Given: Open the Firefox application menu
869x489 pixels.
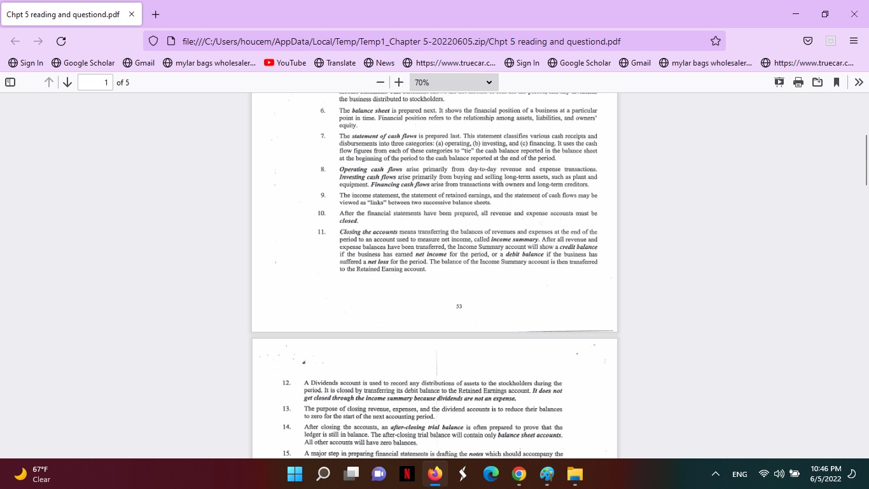Looking at the screenshot, I should pos(853,39).
